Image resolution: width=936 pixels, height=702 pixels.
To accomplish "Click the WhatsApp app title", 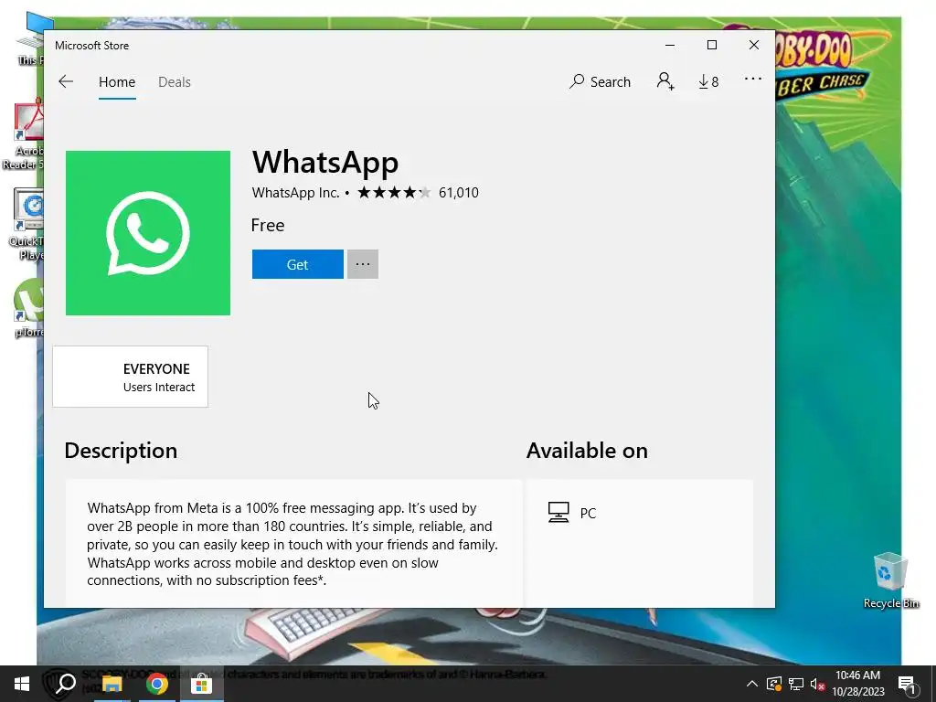I will (325, 162).
